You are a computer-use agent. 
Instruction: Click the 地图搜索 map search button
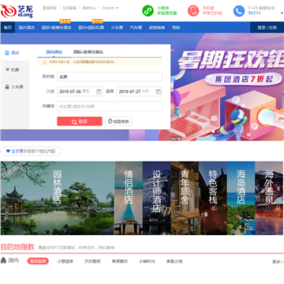[x=118, y=121]
